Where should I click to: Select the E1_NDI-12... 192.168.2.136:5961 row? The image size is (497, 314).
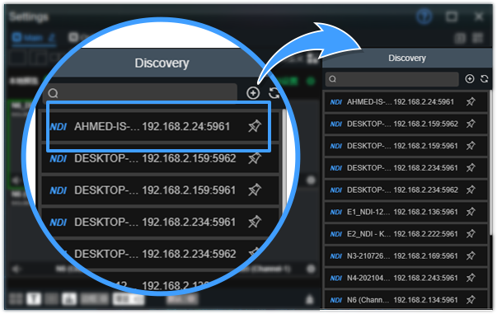click(406, 212)
